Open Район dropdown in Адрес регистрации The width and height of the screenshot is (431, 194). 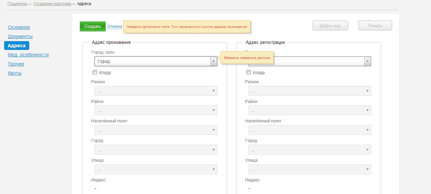pos(309,110)
